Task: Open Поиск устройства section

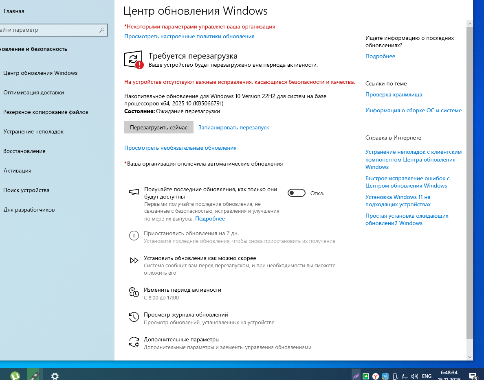Action: (x=26, y=190)
